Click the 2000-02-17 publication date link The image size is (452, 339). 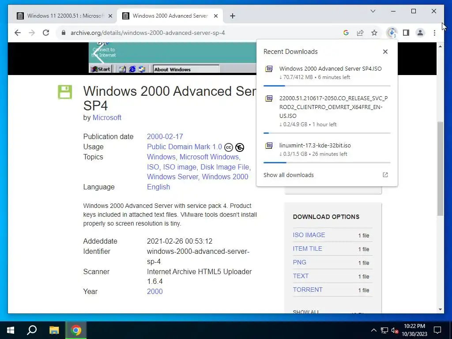(x=165, y=137)
